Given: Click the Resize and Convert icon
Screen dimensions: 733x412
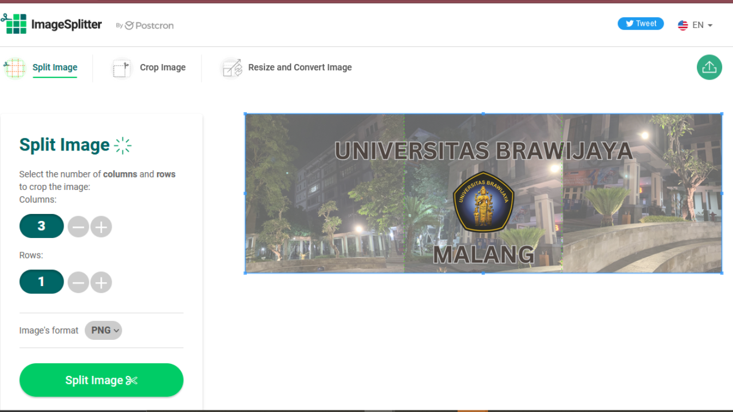Looking at the screenshot, I should pyautogui.click(x=231, y=68).
